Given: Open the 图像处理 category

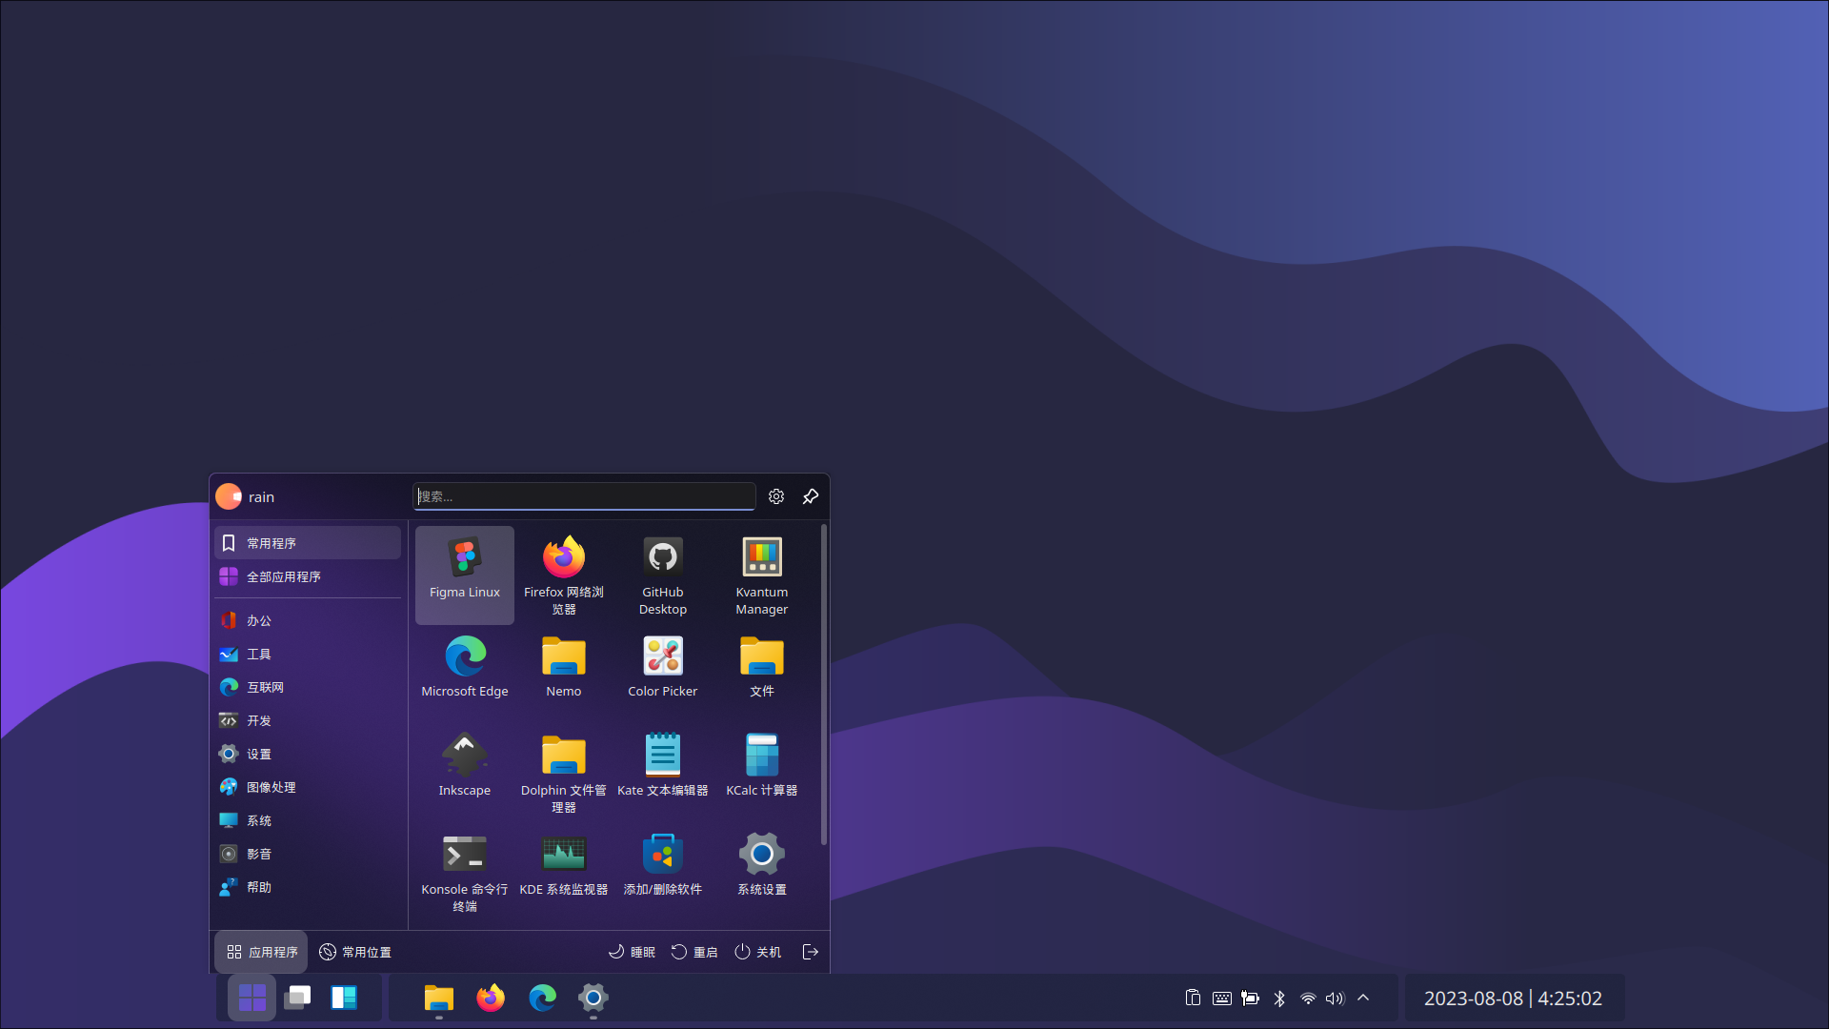Looking at the screenshot, I should (x=308, y=787).
